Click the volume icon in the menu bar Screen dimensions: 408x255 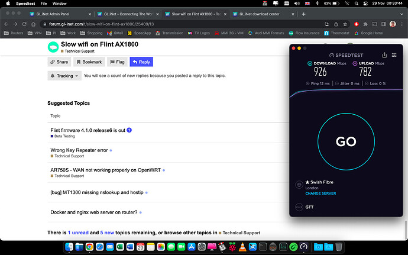(297, 4)
